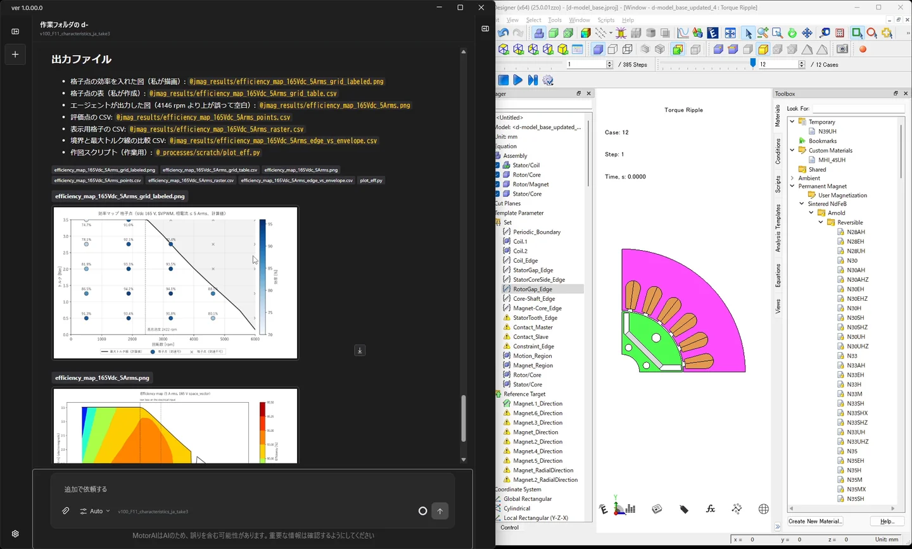912x549 pixels.
Task: Click the red record circle icon
Action: point(863,49)
